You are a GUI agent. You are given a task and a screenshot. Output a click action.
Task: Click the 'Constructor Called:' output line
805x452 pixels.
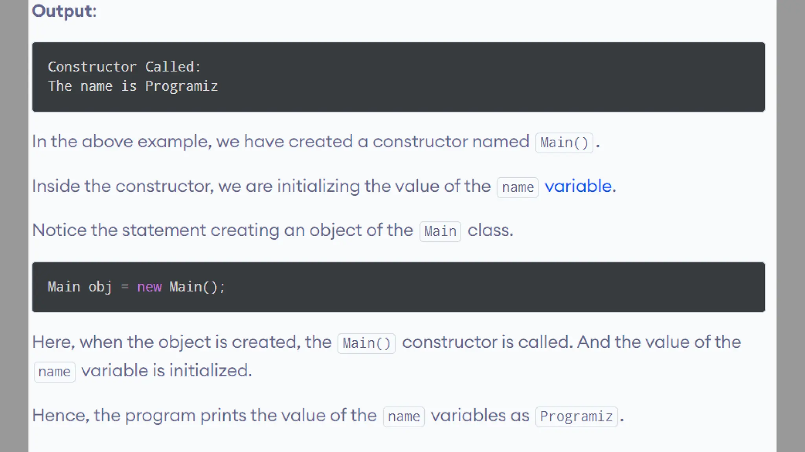(124, 67)
